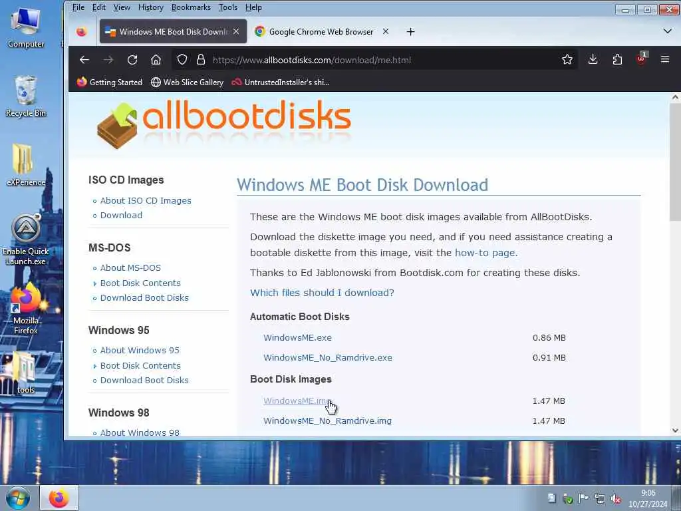Open the Bookmarks menu
681x511 pixels.
pyautogui.click(x=191, y=7)
